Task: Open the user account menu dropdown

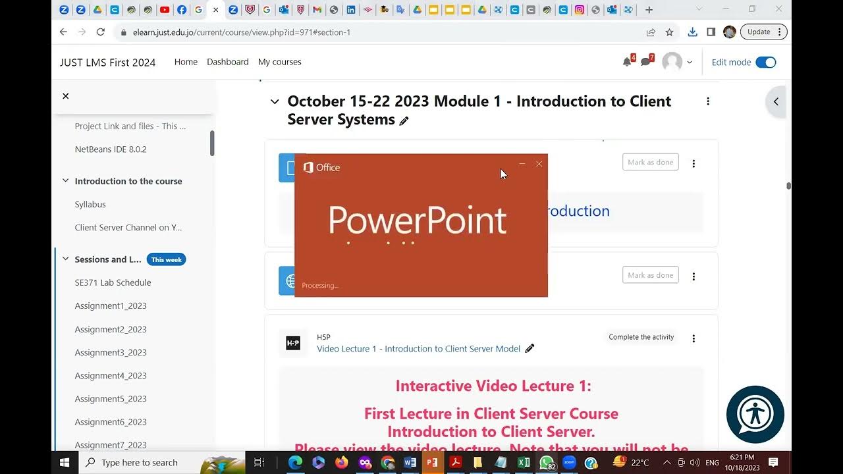Action: pos(677,62)
